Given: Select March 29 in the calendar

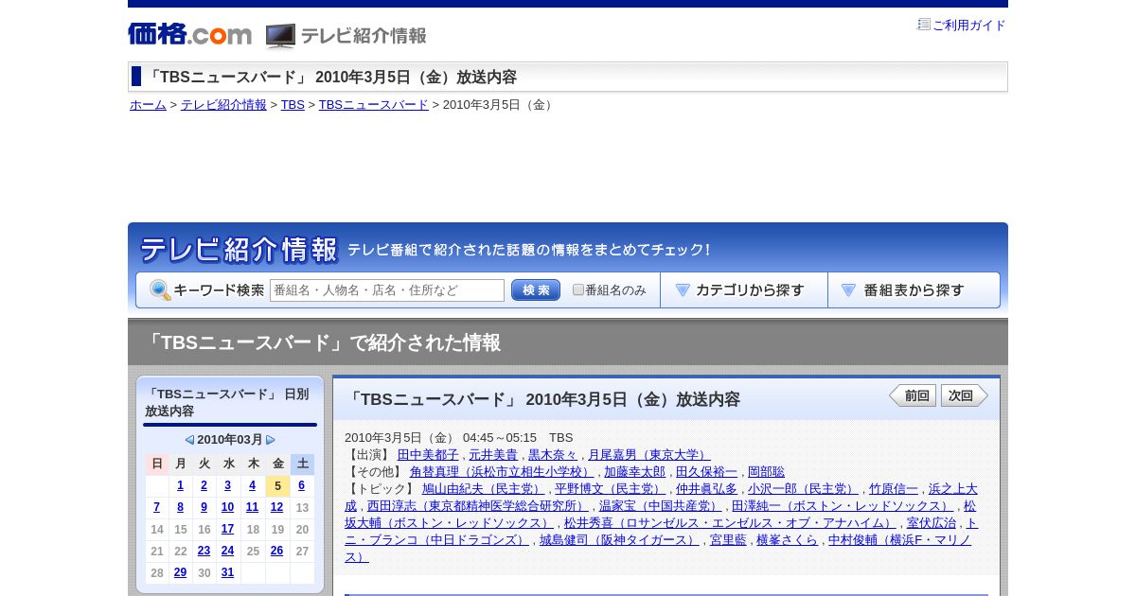Looking at the screenshot, I should [180, 572].
